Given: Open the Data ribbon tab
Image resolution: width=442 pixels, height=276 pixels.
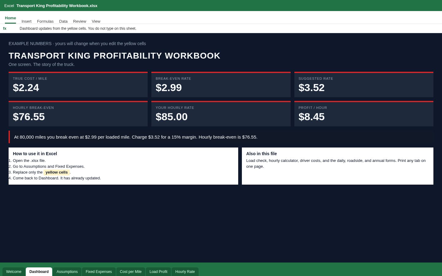Looking at the screenshot, I should click(63, 21).
